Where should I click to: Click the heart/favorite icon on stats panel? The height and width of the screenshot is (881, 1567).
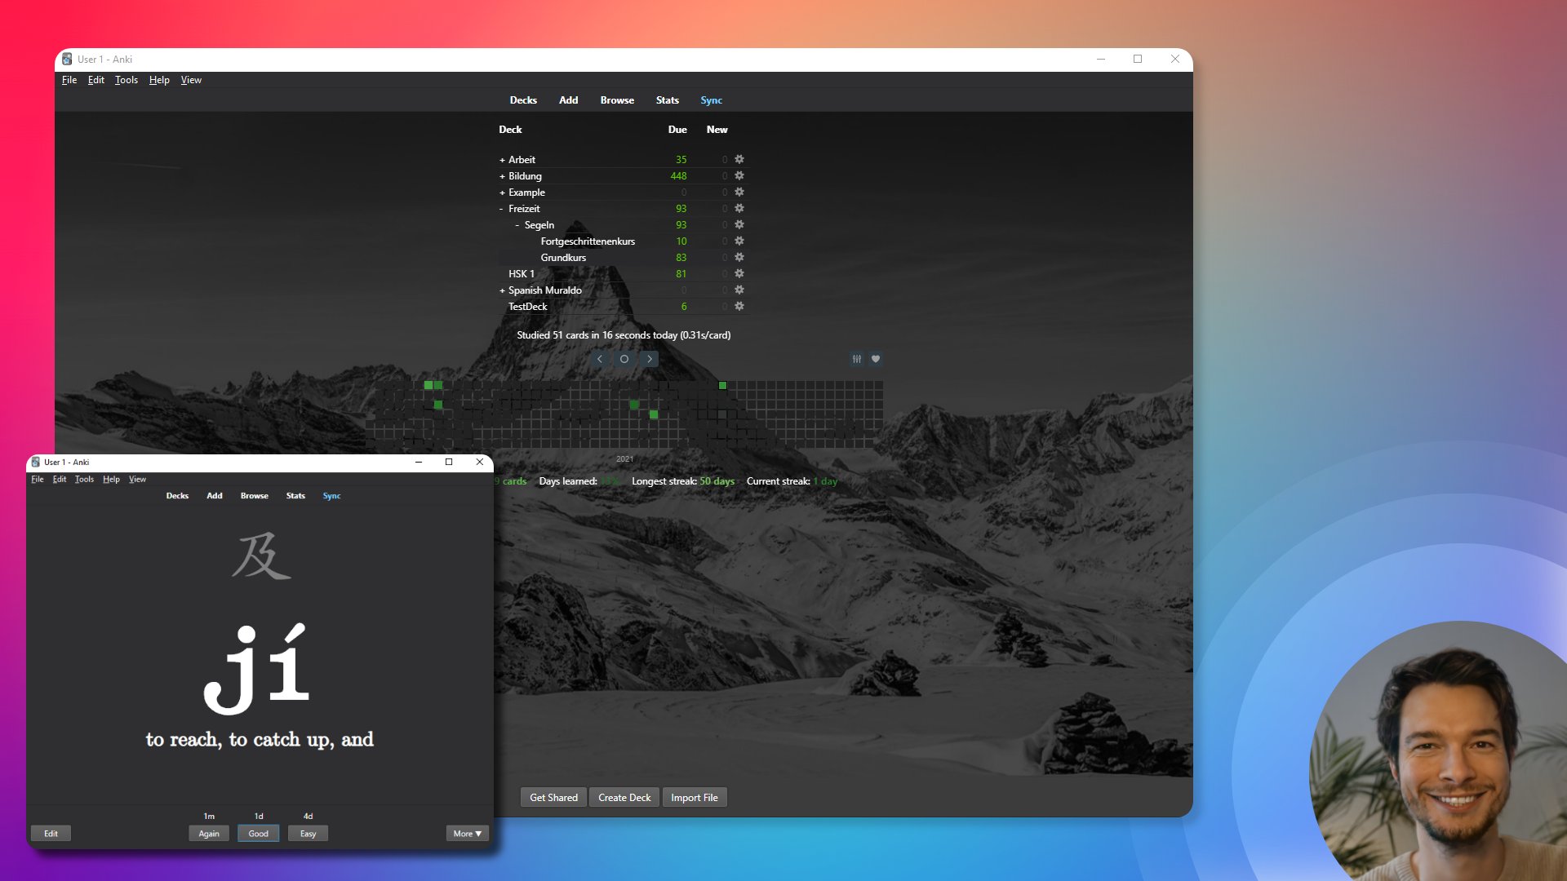[875, 359]
